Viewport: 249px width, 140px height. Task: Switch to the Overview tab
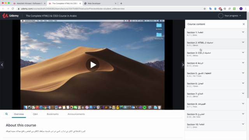(19, 114)
